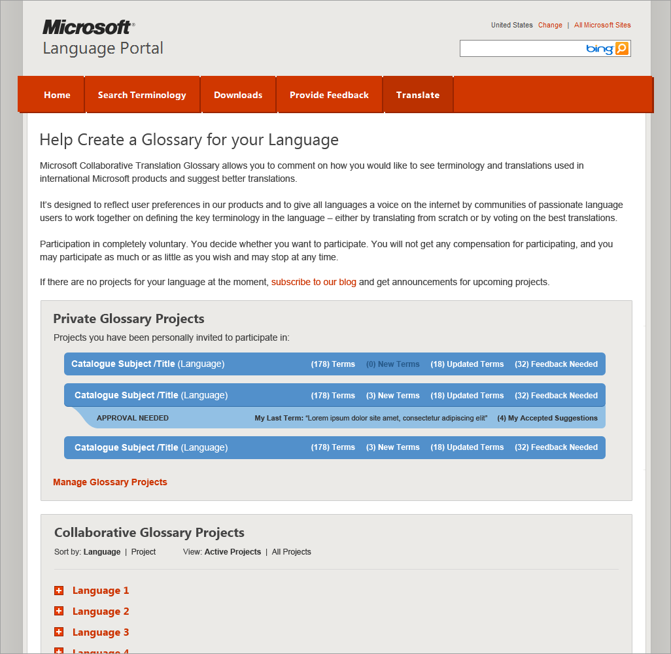Click (3) New Terms in second project

(393, 396)
